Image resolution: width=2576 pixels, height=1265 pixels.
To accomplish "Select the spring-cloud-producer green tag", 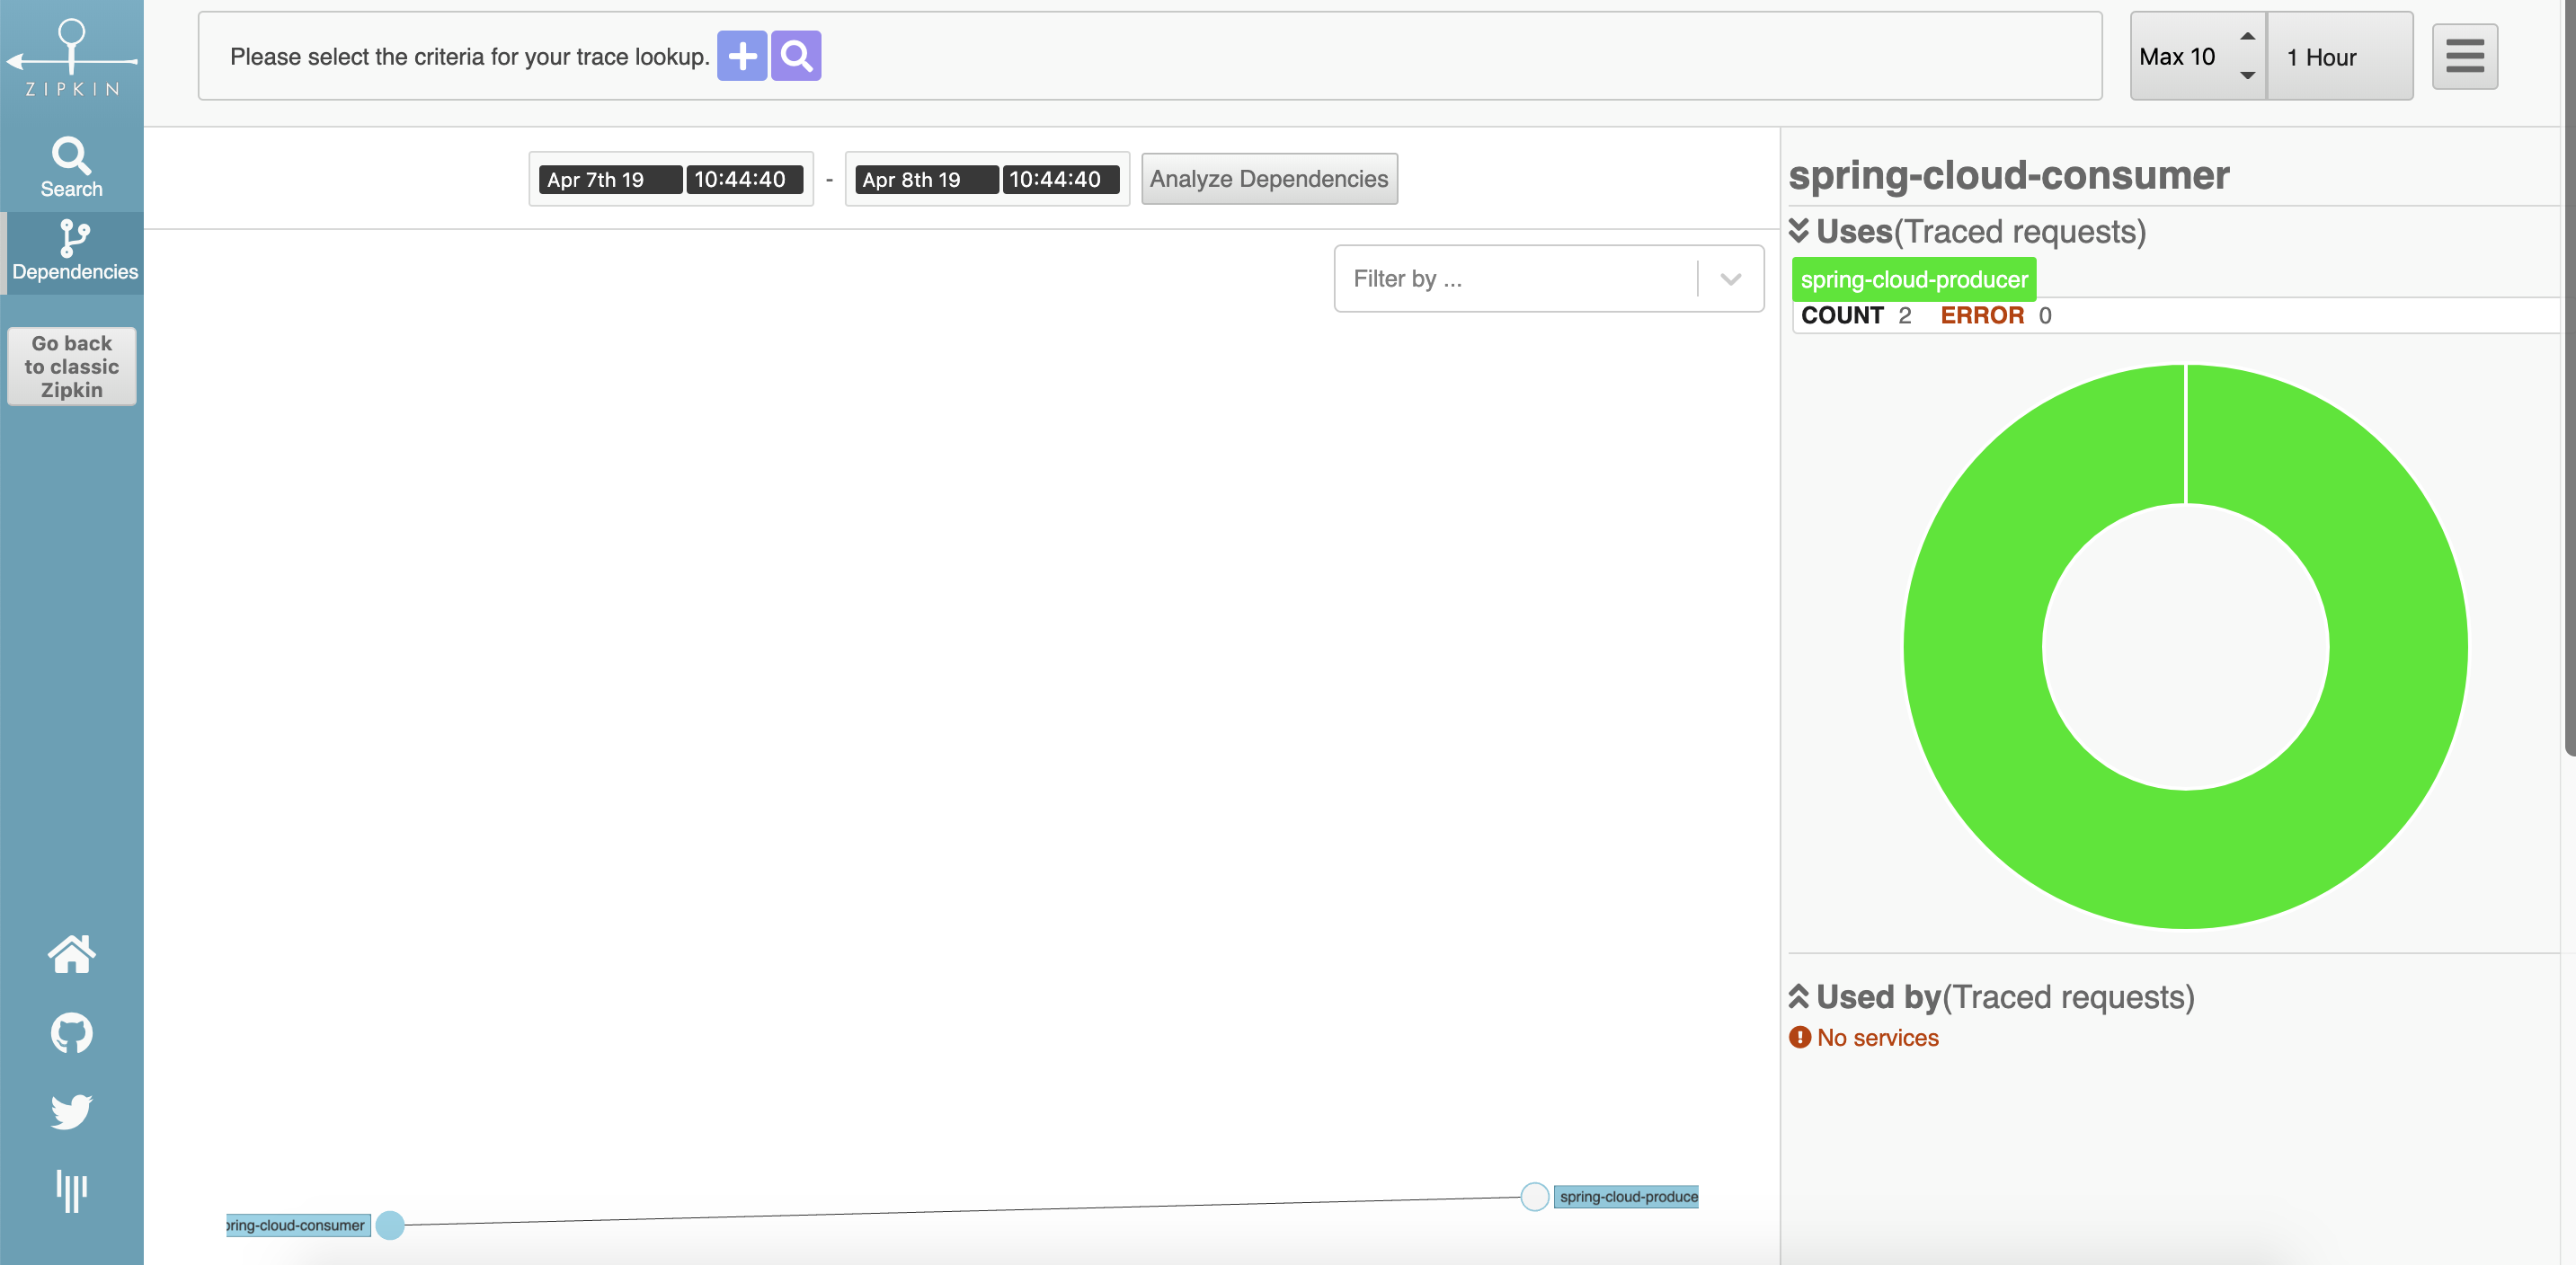I will point(1914,279).
